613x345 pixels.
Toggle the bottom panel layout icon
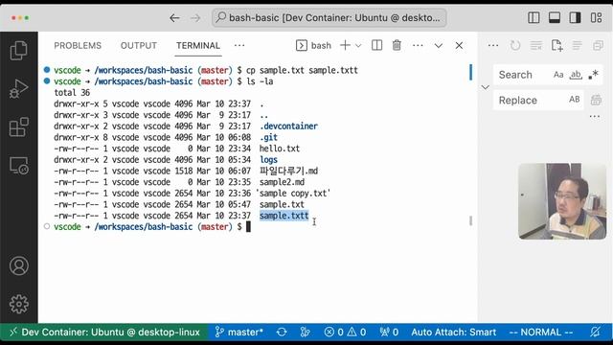point(555,17)
